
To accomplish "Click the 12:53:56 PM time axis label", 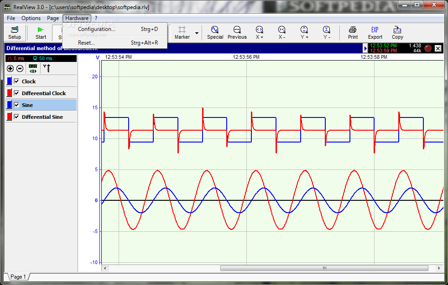I will tap(246, 57).
